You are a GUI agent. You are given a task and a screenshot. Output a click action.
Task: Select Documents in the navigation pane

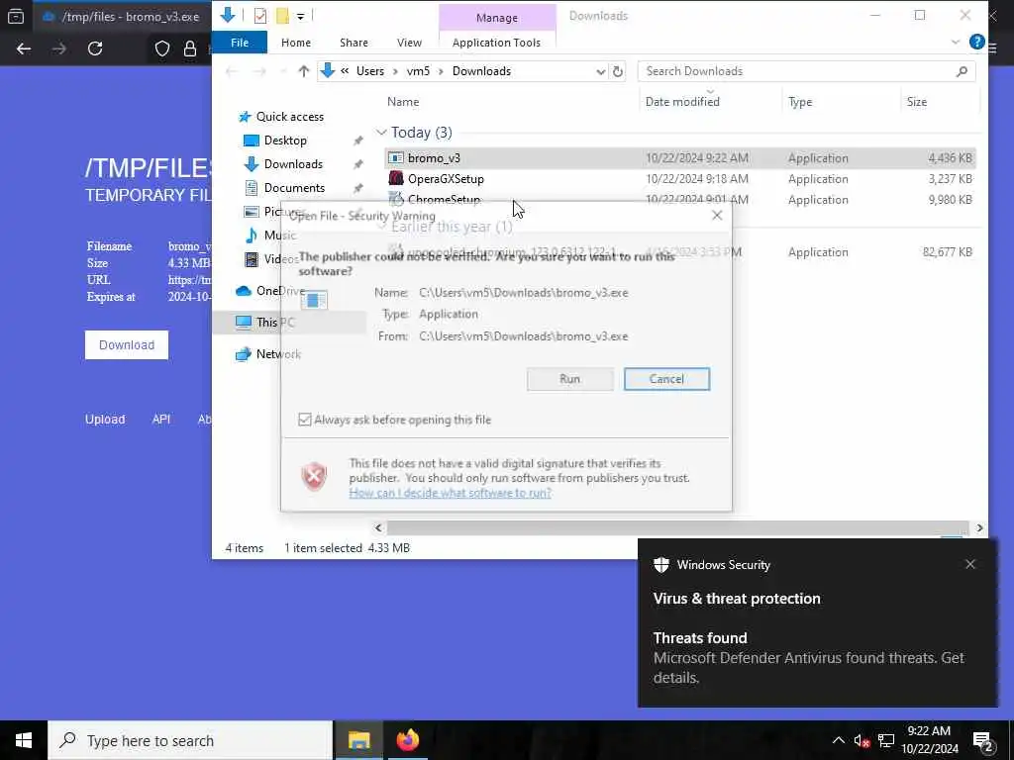pyautogui.click(x=294, y=188)
